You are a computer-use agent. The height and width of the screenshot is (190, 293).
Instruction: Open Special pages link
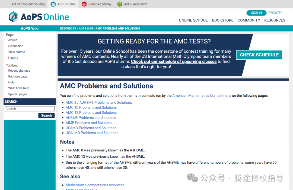pos(18,94)
